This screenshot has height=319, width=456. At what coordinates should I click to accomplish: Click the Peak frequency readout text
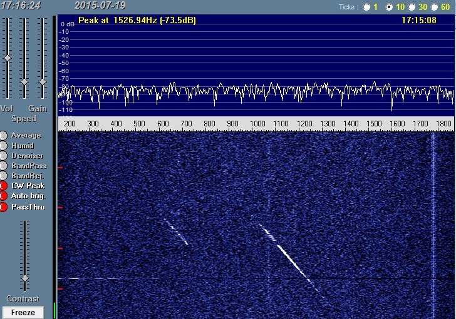137,20
